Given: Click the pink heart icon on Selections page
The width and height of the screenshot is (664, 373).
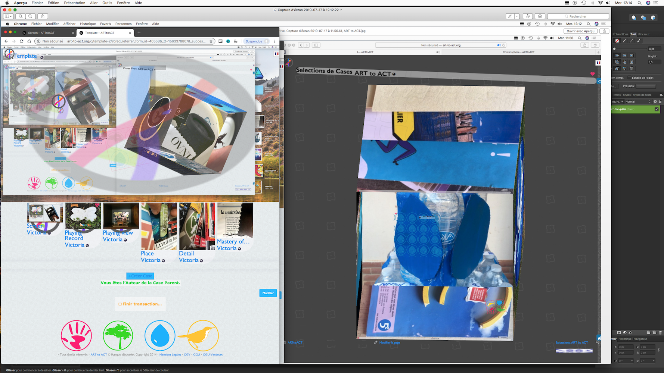Looking at the screenshot, I should tap(592, 74).
